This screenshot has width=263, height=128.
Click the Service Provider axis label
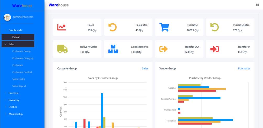point(169,99)
